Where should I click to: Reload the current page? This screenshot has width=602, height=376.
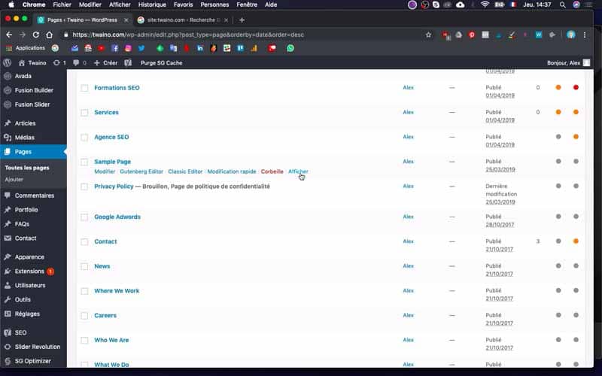pos(35,35)
